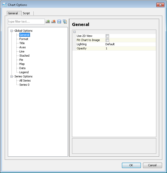Screen dimensions: 167x173
Task: Select the Data tree item
Action: point(22,68)
